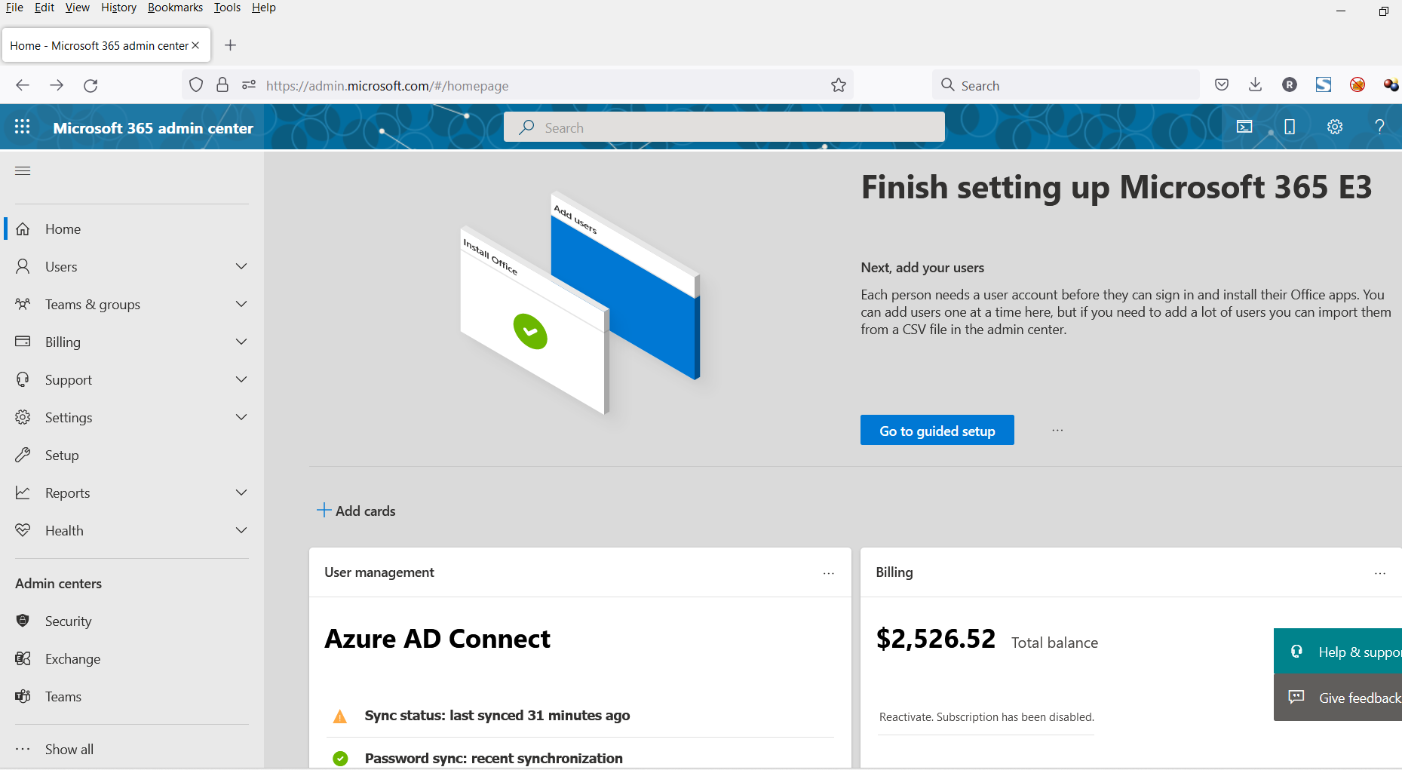Click the mobile app phone icon in header
The width and height of the screenshot is (1402, 770).
(x=1290, y=127)
